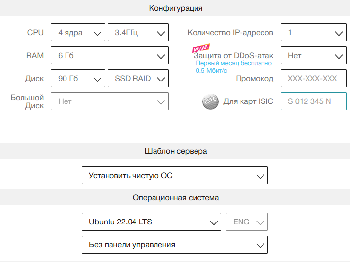
Task: Expand the RAM dropdown showing 6 Гб
Action: tap(110, 56)
